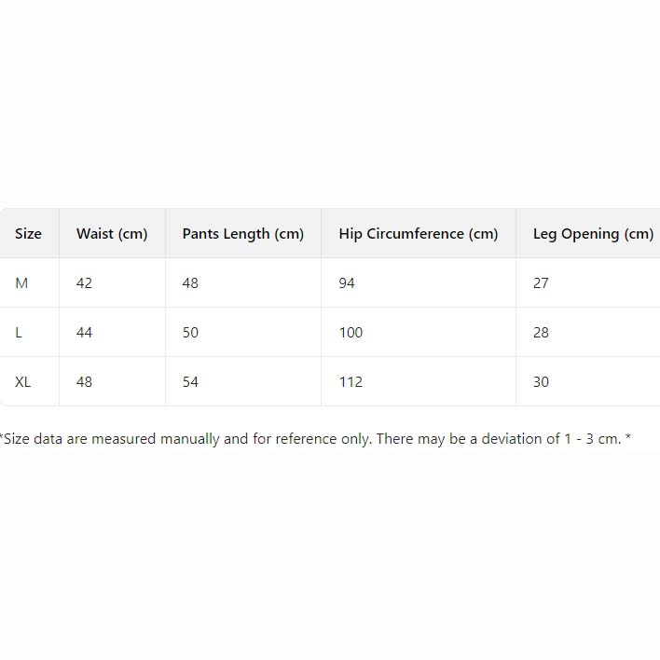Click the size data disclaimer note
Screen dimensions: 660x660
point(315,439)
